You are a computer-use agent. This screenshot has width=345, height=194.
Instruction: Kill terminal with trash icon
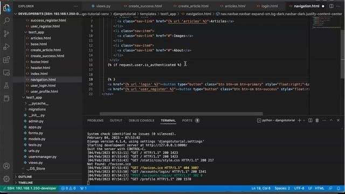tap(317, 120)
